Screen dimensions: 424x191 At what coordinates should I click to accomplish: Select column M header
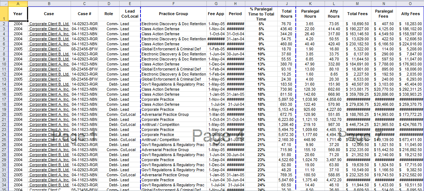coord(357,3)
